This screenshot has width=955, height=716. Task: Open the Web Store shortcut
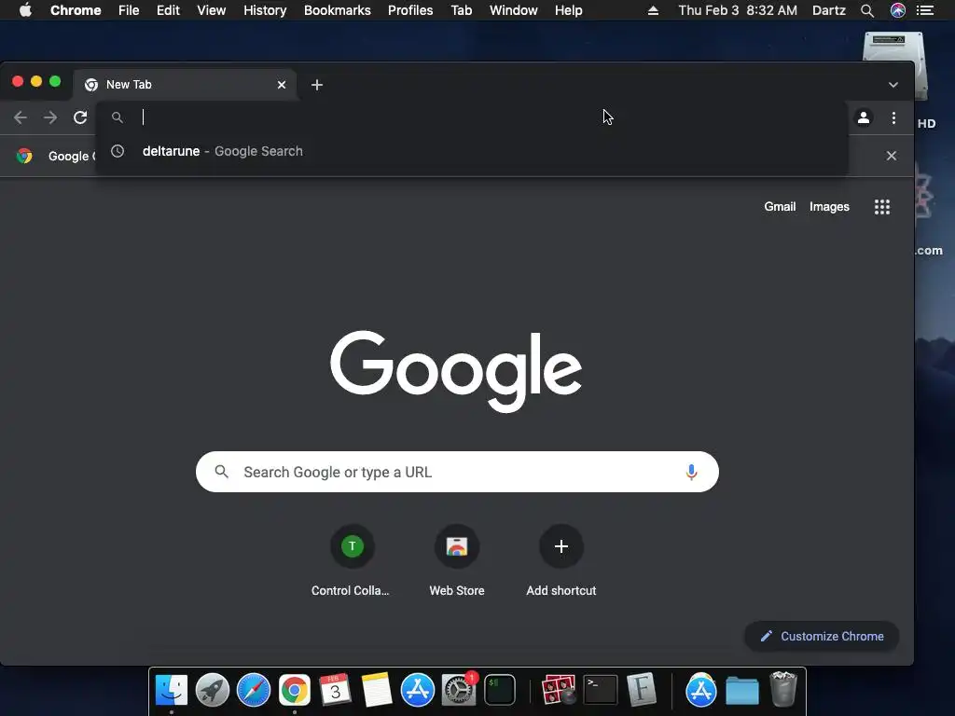pyautogui.click(x=456, y=560)
